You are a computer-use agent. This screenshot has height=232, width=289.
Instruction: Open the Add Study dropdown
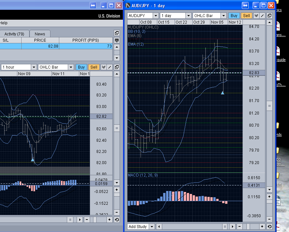coord(152,226)
